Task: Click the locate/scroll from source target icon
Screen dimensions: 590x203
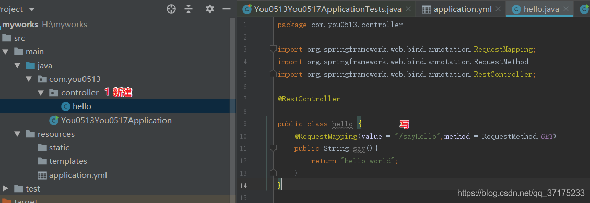Action: point(171,9)
